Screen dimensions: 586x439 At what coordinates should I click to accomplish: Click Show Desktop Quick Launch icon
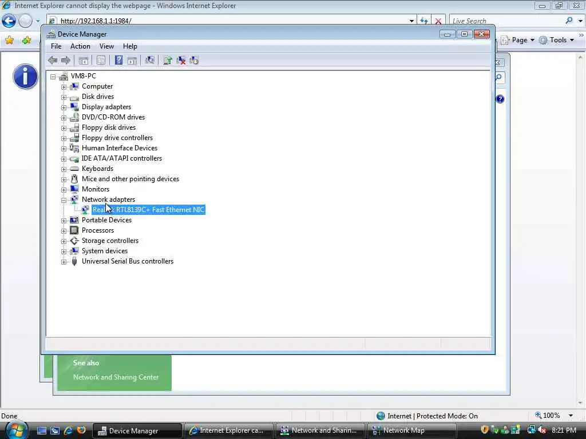click(41, 430)
